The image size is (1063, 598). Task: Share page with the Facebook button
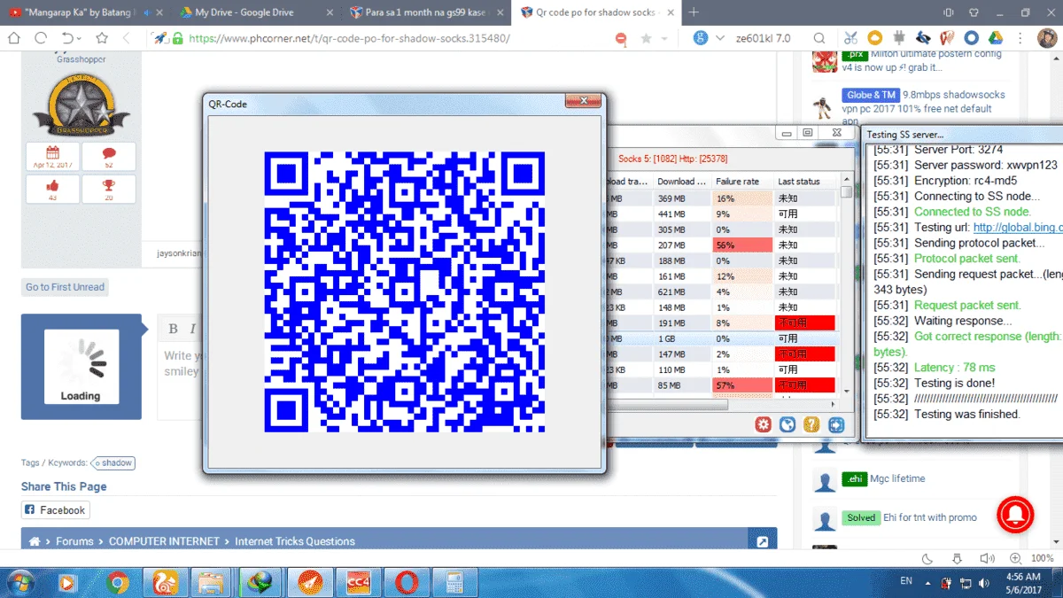55,510
